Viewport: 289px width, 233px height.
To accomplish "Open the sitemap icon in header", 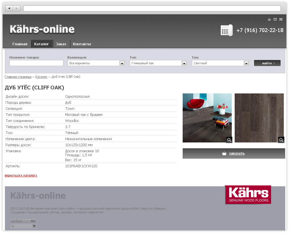I will coord(281,19).
